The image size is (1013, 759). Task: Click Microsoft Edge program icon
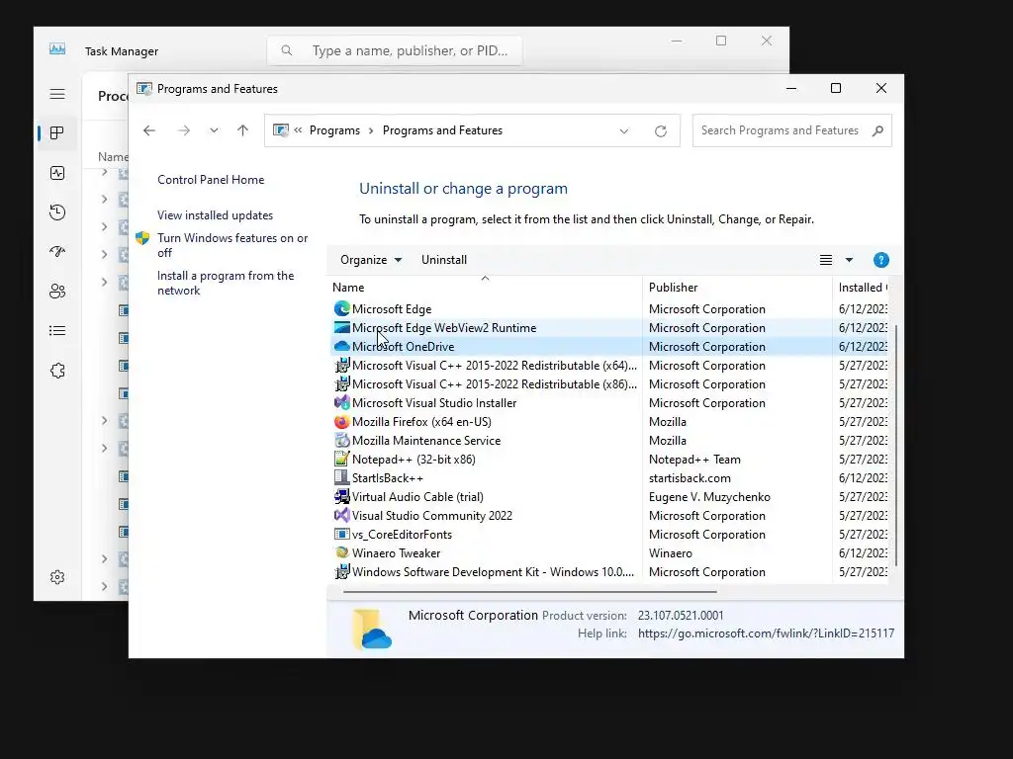tap(341, 309)
